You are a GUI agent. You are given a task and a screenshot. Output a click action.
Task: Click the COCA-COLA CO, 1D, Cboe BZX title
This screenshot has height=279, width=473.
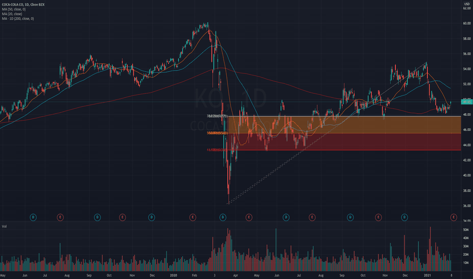point(23,5)
